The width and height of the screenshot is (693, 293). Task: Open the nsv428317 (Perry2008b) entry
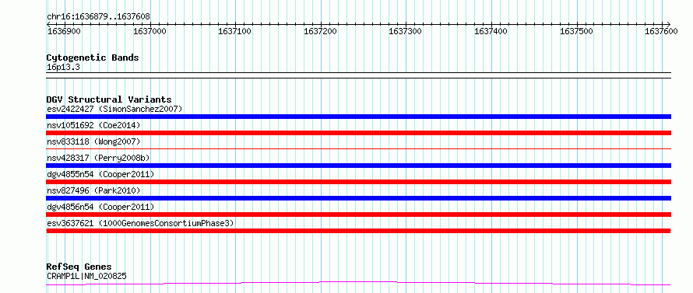(x=100, y=158)
